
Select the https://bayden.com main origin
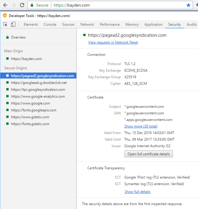coord(26,59)
